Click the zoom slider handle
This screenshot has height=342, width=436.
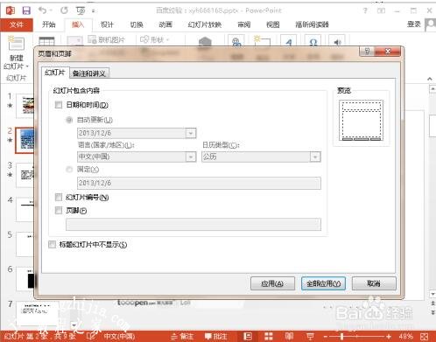[341, 337]
